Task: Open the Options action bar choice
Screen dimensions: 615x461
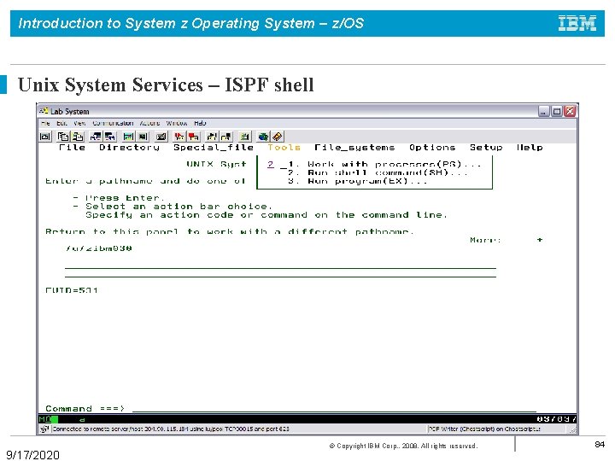Action: coord(432,148)
